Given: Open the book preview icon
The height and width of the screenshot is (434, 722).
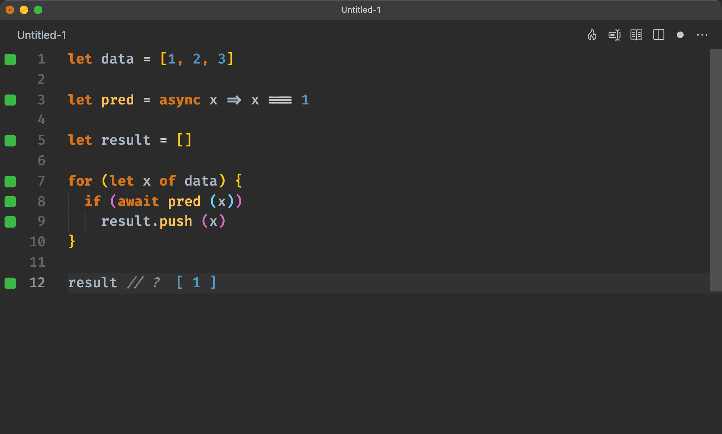Looking at the screenshot, I should pos(636,35).
